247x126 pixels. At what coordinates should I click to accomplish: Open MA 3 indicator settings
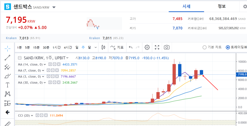53,76
